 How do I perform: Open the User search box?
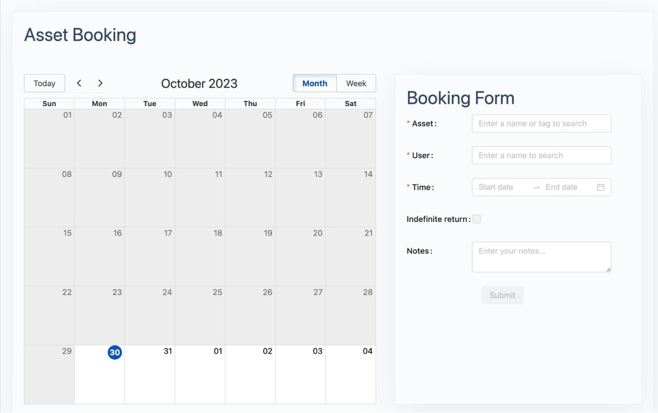541,155
